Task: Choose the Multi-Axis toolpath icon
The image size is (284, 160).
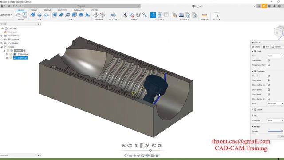Action: (x=114, y=15)
